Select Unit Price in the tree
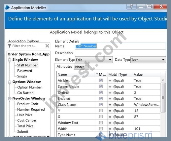Image resolution: width=171 pixels, height=141 pixels. click(25, 115)
